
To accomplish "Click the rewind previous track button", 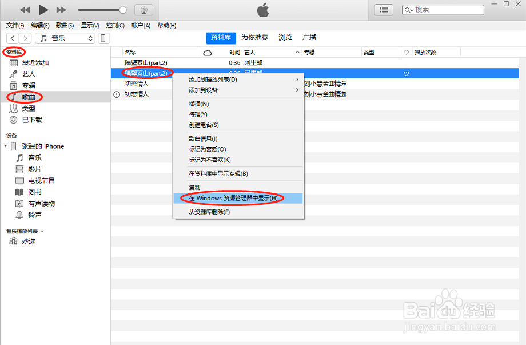I will 25,10.
